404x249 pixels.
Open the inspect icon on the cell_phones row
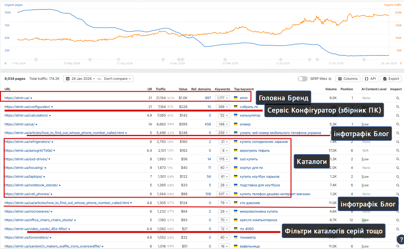tap(398, 194)
